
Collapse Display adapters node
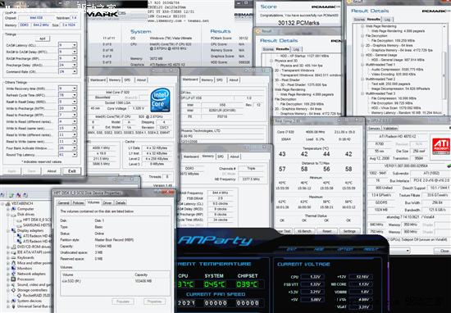8,230
